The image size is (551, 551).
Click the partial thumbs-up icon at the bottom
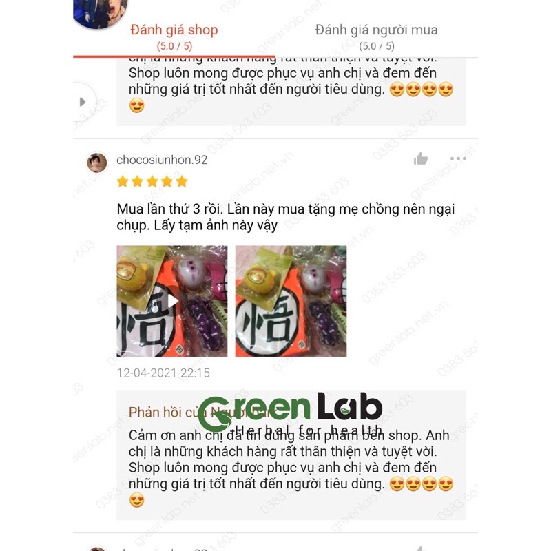[421, 548]
